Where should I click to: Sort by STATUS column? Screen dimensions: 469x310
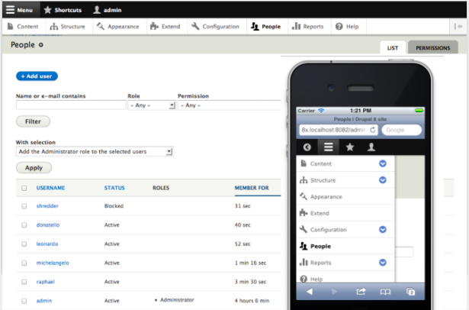tap(114, 188)
